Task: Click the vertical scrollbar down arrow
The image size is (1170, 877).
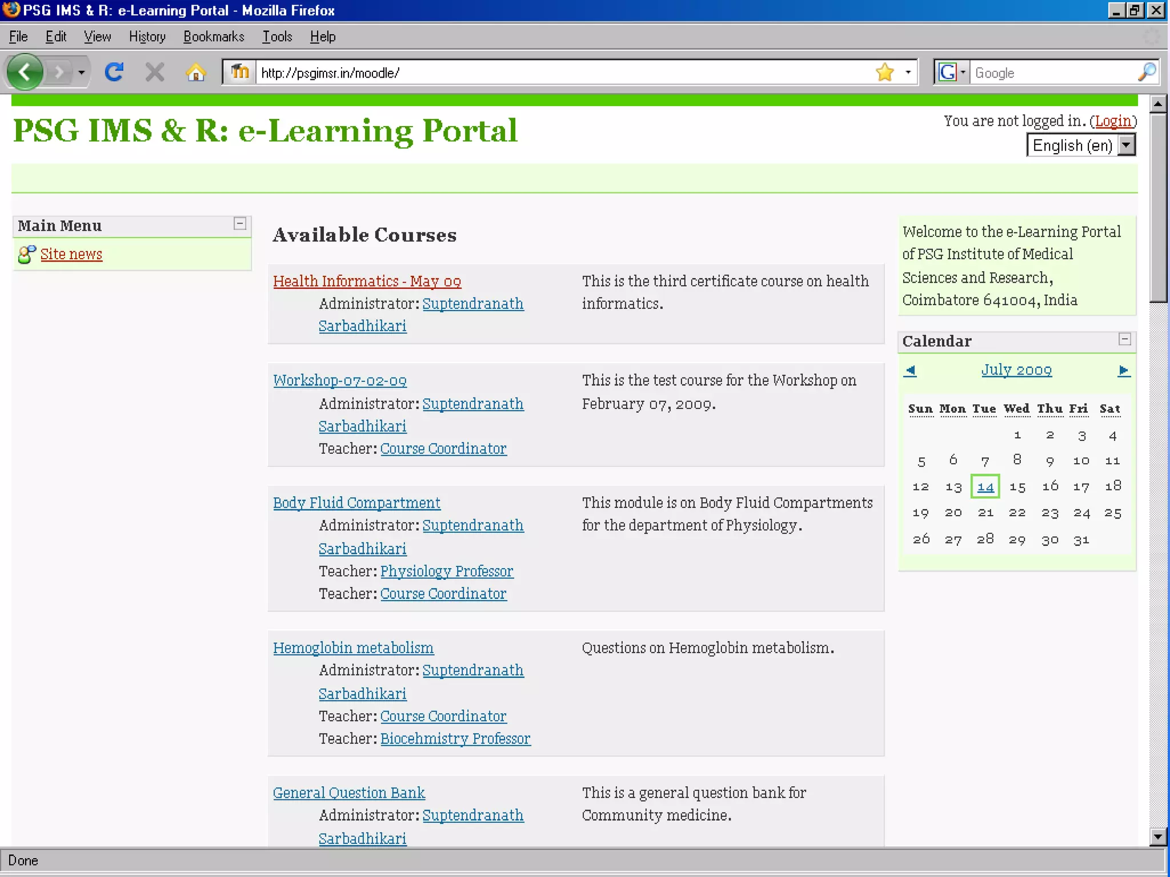Action: [x=1157, y=837]
